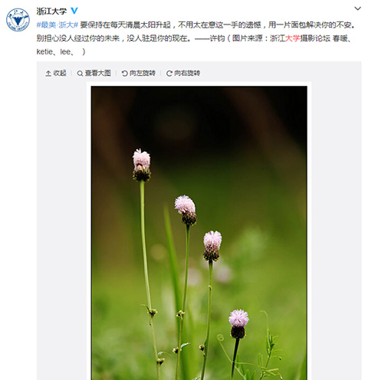Open the 浙江大学 username profile link

click(51, 11)
